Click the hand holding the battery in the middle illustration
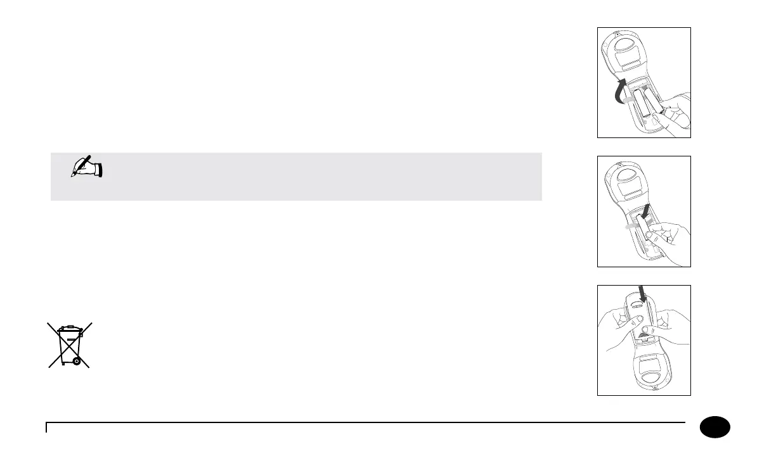Viewport: 776px width, 456px height. pyautogui.click(x=666, y=232)
